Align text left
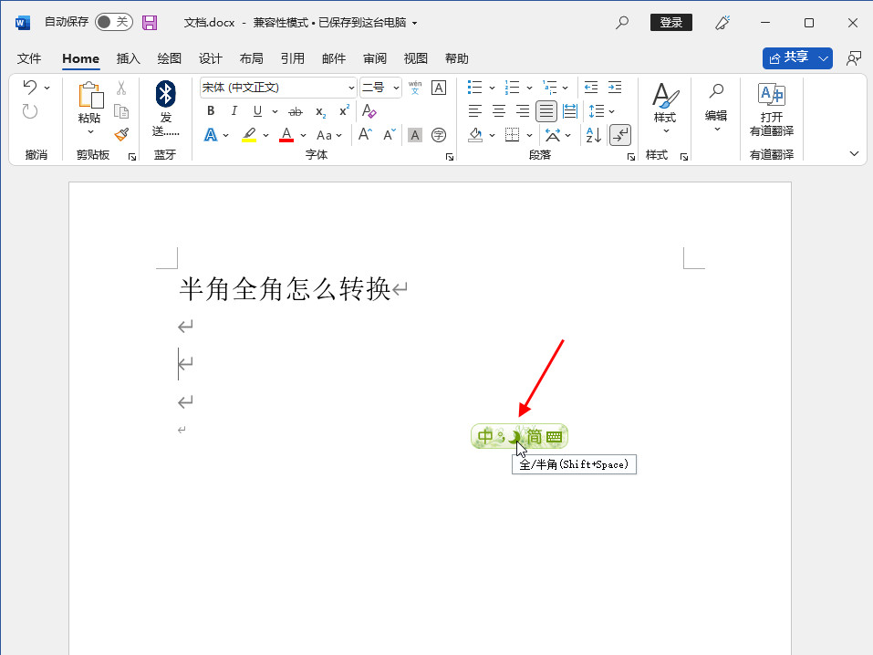This screenshot has height=655, width=873. click(x=475, y=111)
